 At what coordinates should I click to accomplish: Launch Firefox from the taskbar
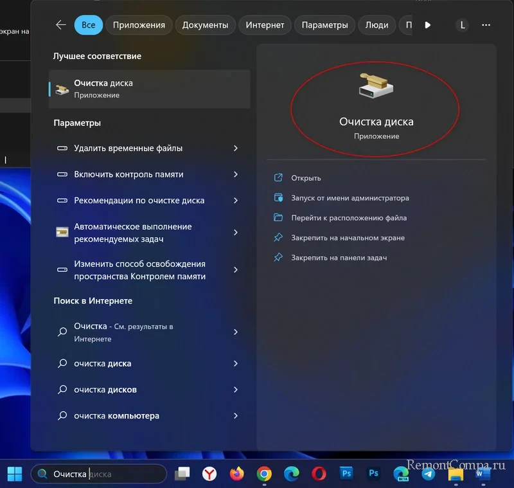click(236, 474)
